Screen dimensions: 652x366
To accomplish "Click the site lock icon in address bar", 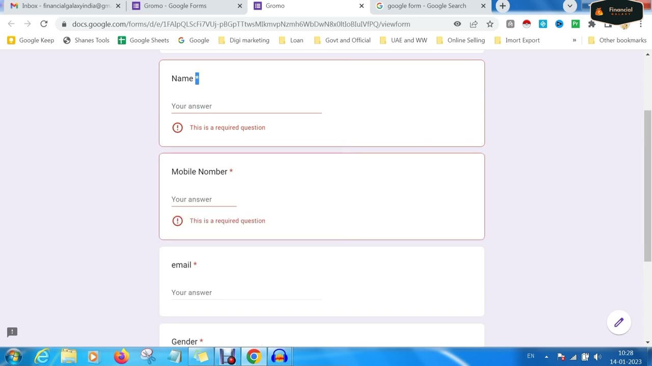I will pos(64,24).
